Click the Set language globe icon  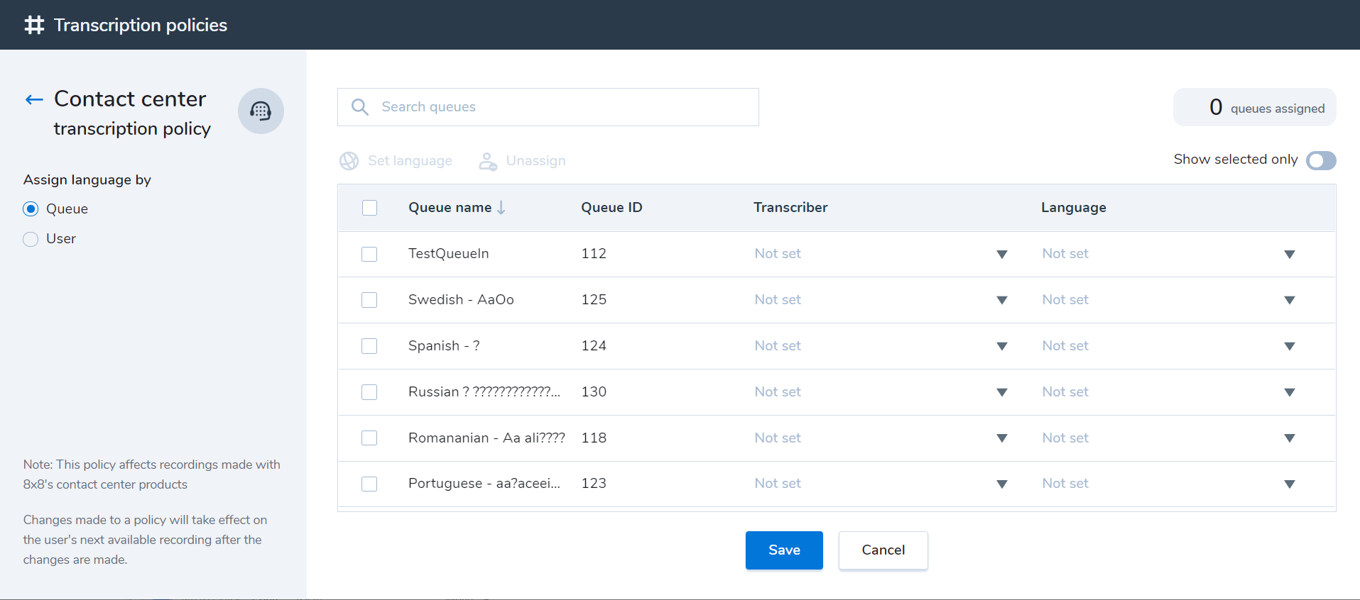tap(349, 161)
